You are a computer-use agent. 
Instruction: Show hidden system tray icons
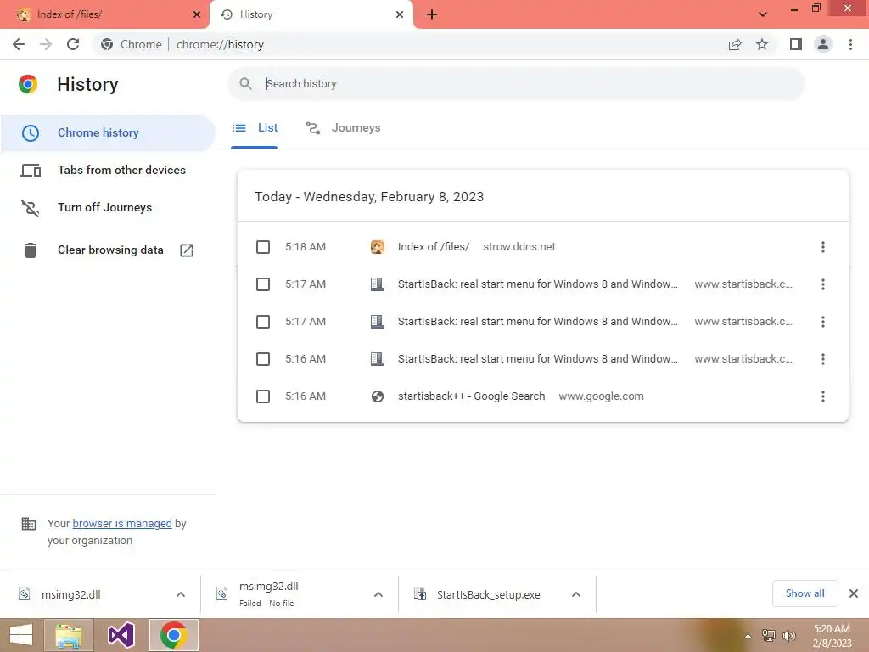click(x=748, y=636)
